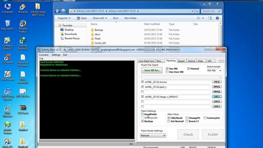Expand the Explorer address history dropdown

pos(192,11)
